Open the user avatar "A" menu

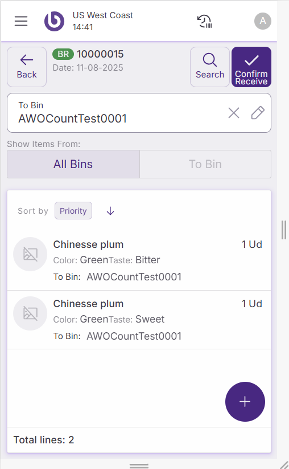(263, 21)
